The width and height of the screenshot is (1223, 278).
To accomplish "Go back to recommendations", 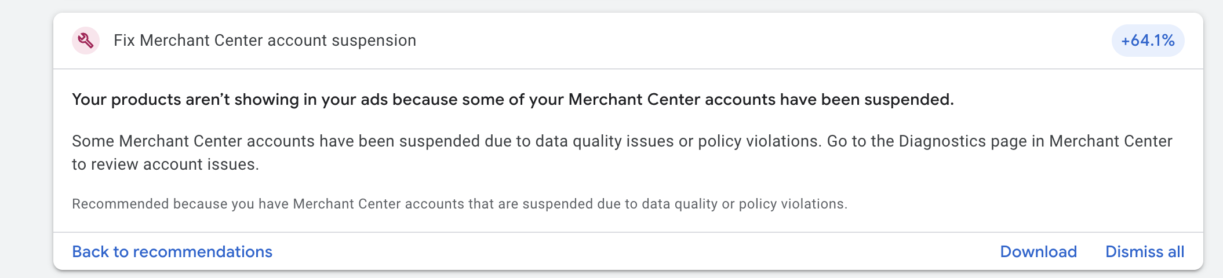I will point(172,252).
